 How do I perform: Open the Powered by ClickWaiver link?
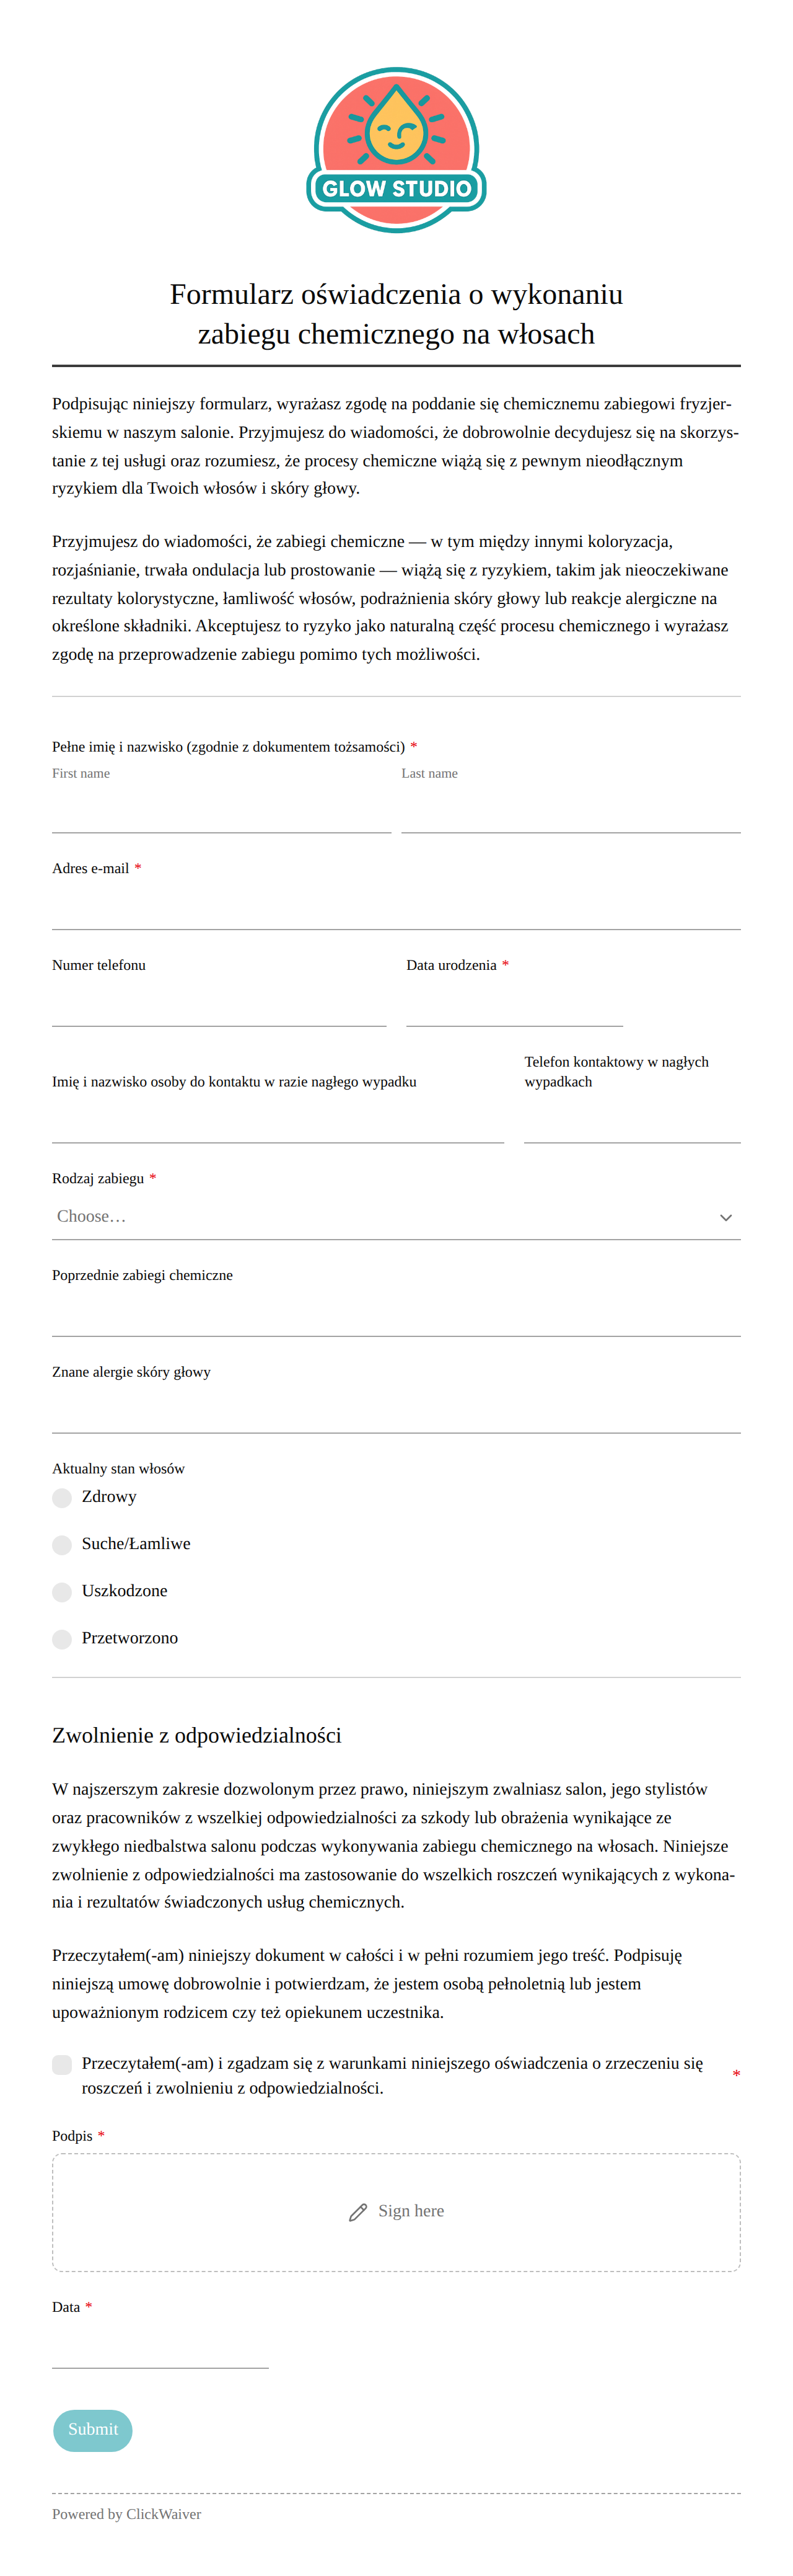[127, 2513]
